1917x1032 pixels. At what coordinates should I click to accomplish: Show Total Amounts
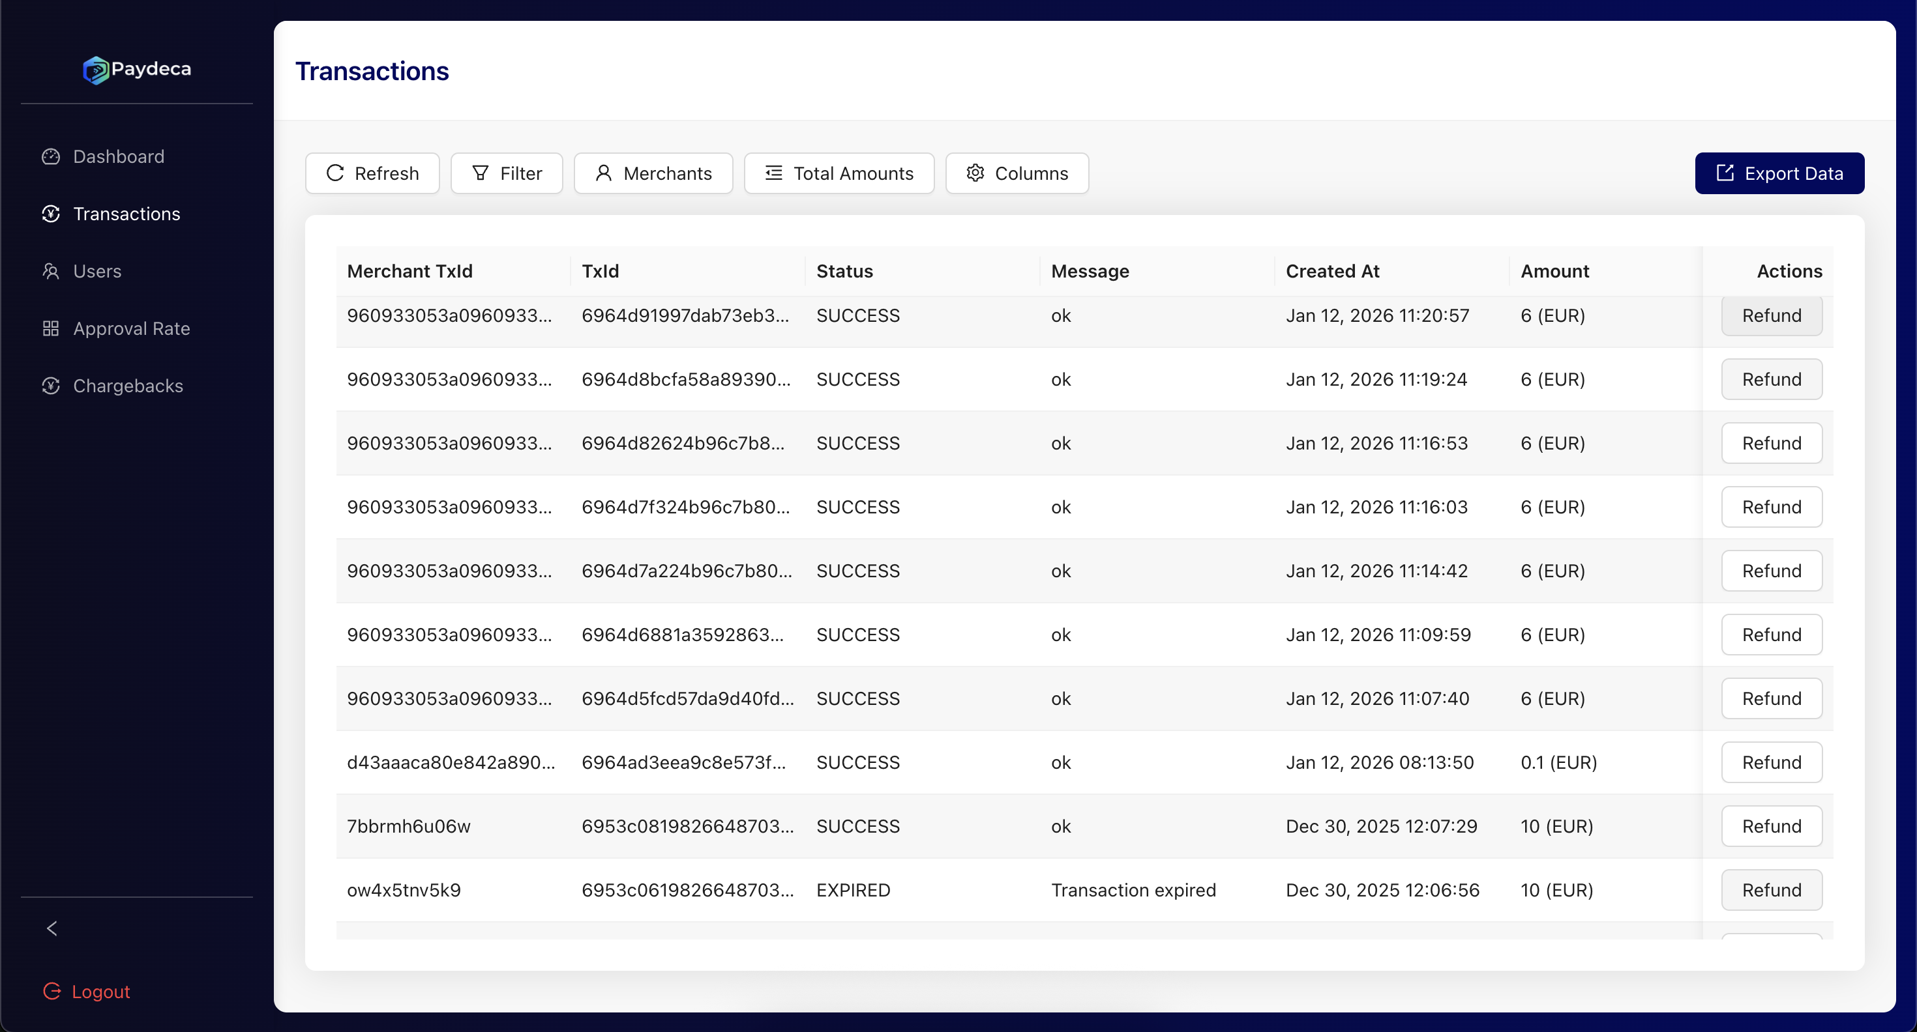coord(839,173)
